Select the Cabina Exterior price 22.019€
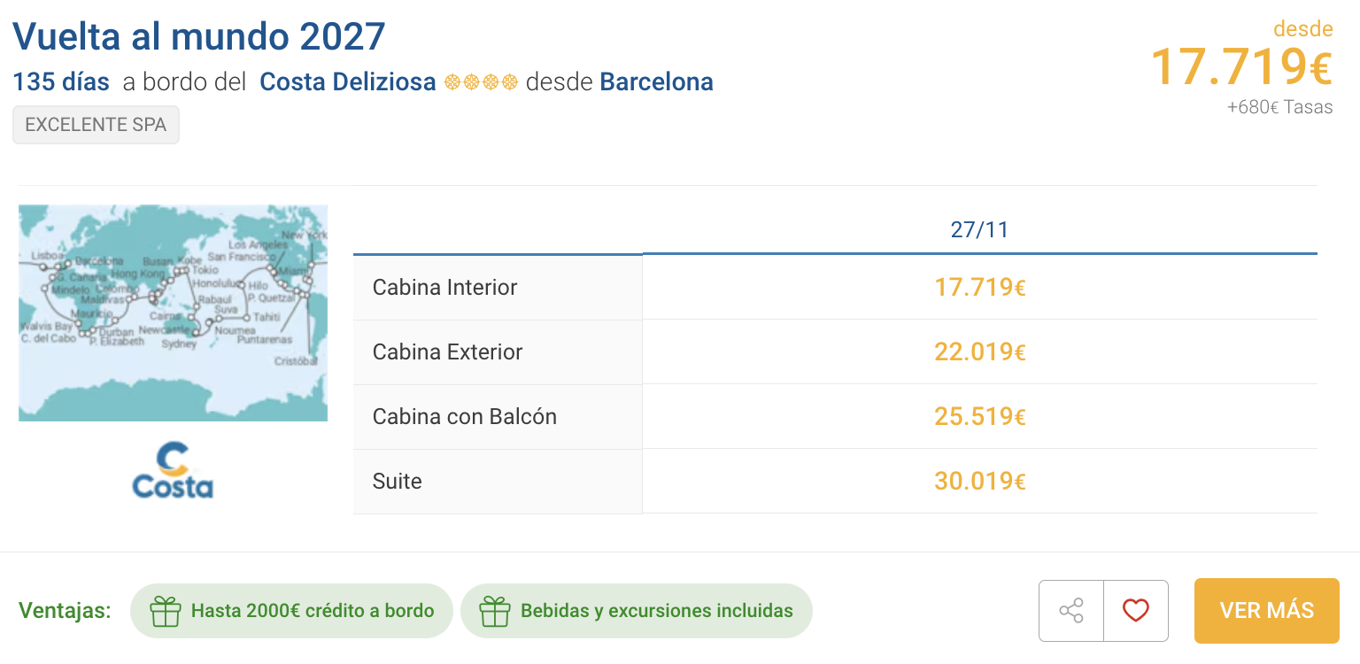The image size is (1360, 664). tap(980, 351)
